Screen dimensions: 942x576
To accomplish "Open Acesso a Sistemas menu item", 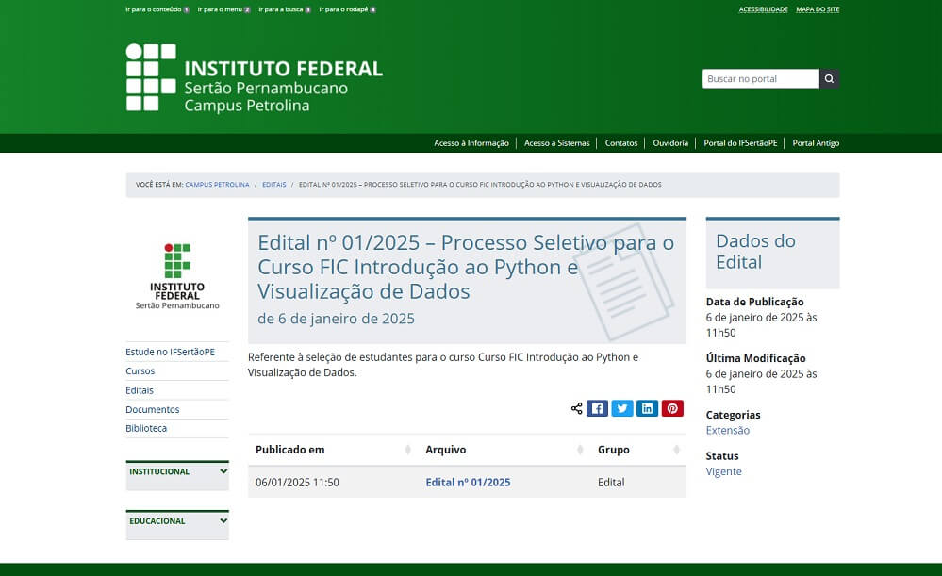I will point(557,143).
